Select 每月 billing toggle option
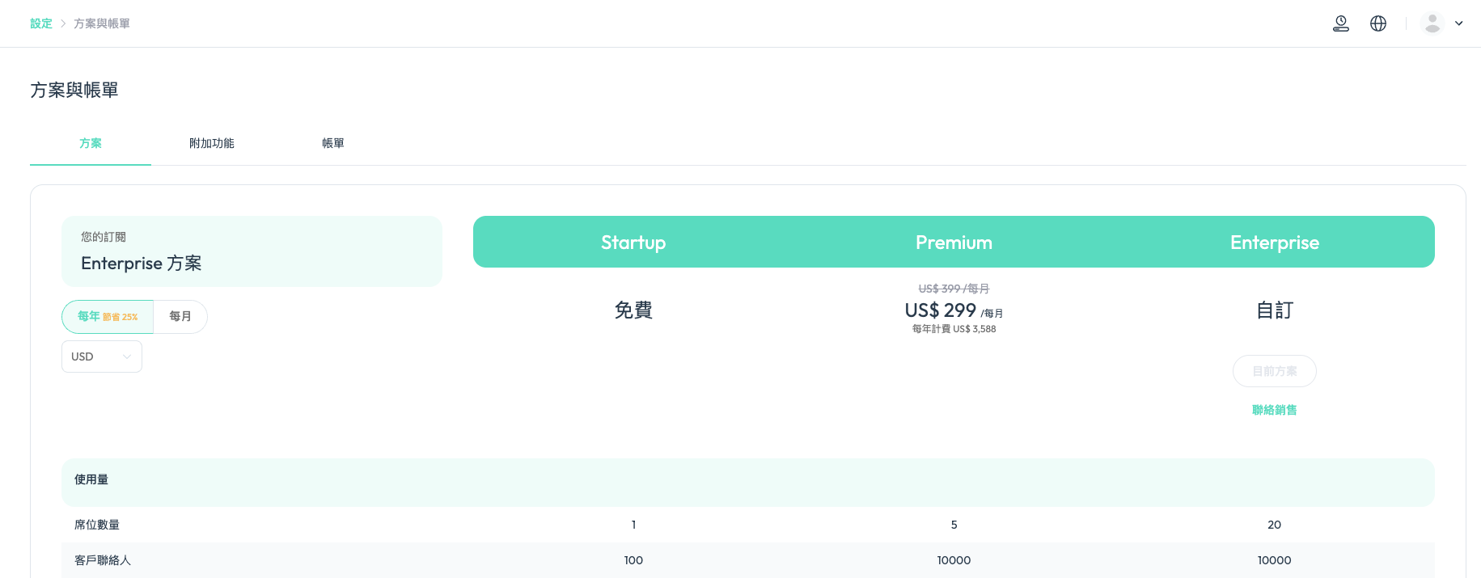Image resolution: width=1481 pixels, height=578 pixels. [x=180, y=317]
